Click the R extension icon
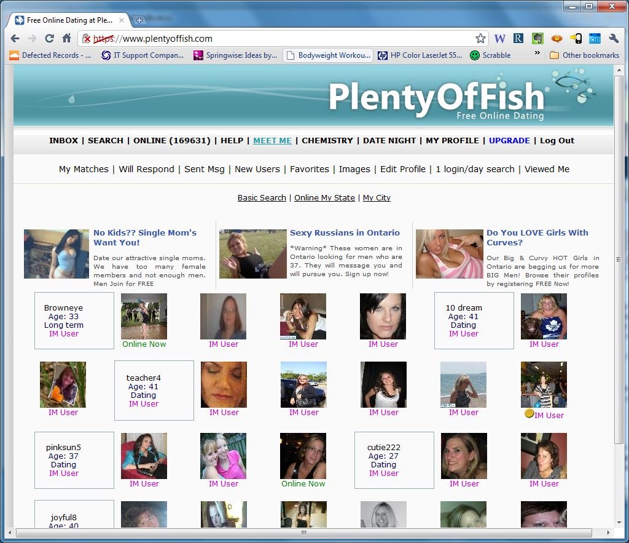This screenshot has width=629, height=543. [518, 39]
